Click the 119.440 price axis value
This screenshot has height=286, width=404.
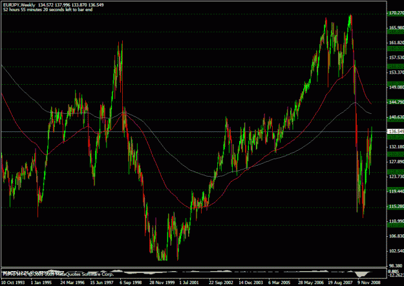pos(396,192)
